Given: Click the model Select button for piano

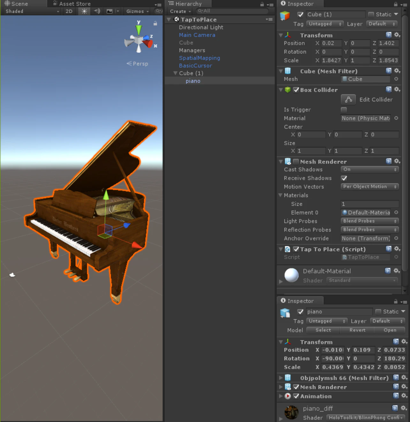Looking at the screenshot, I should tap(323, 330).
